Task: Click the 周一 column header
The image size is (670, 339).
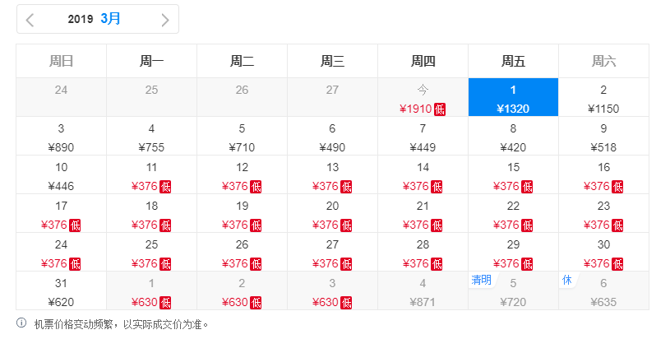Action: tap(152, 61)
